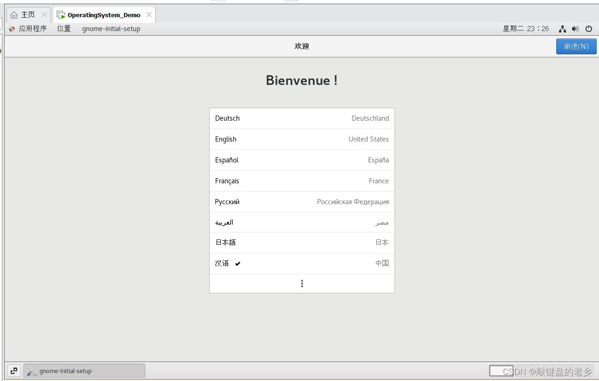Select Русский language row

pos(302,202)
